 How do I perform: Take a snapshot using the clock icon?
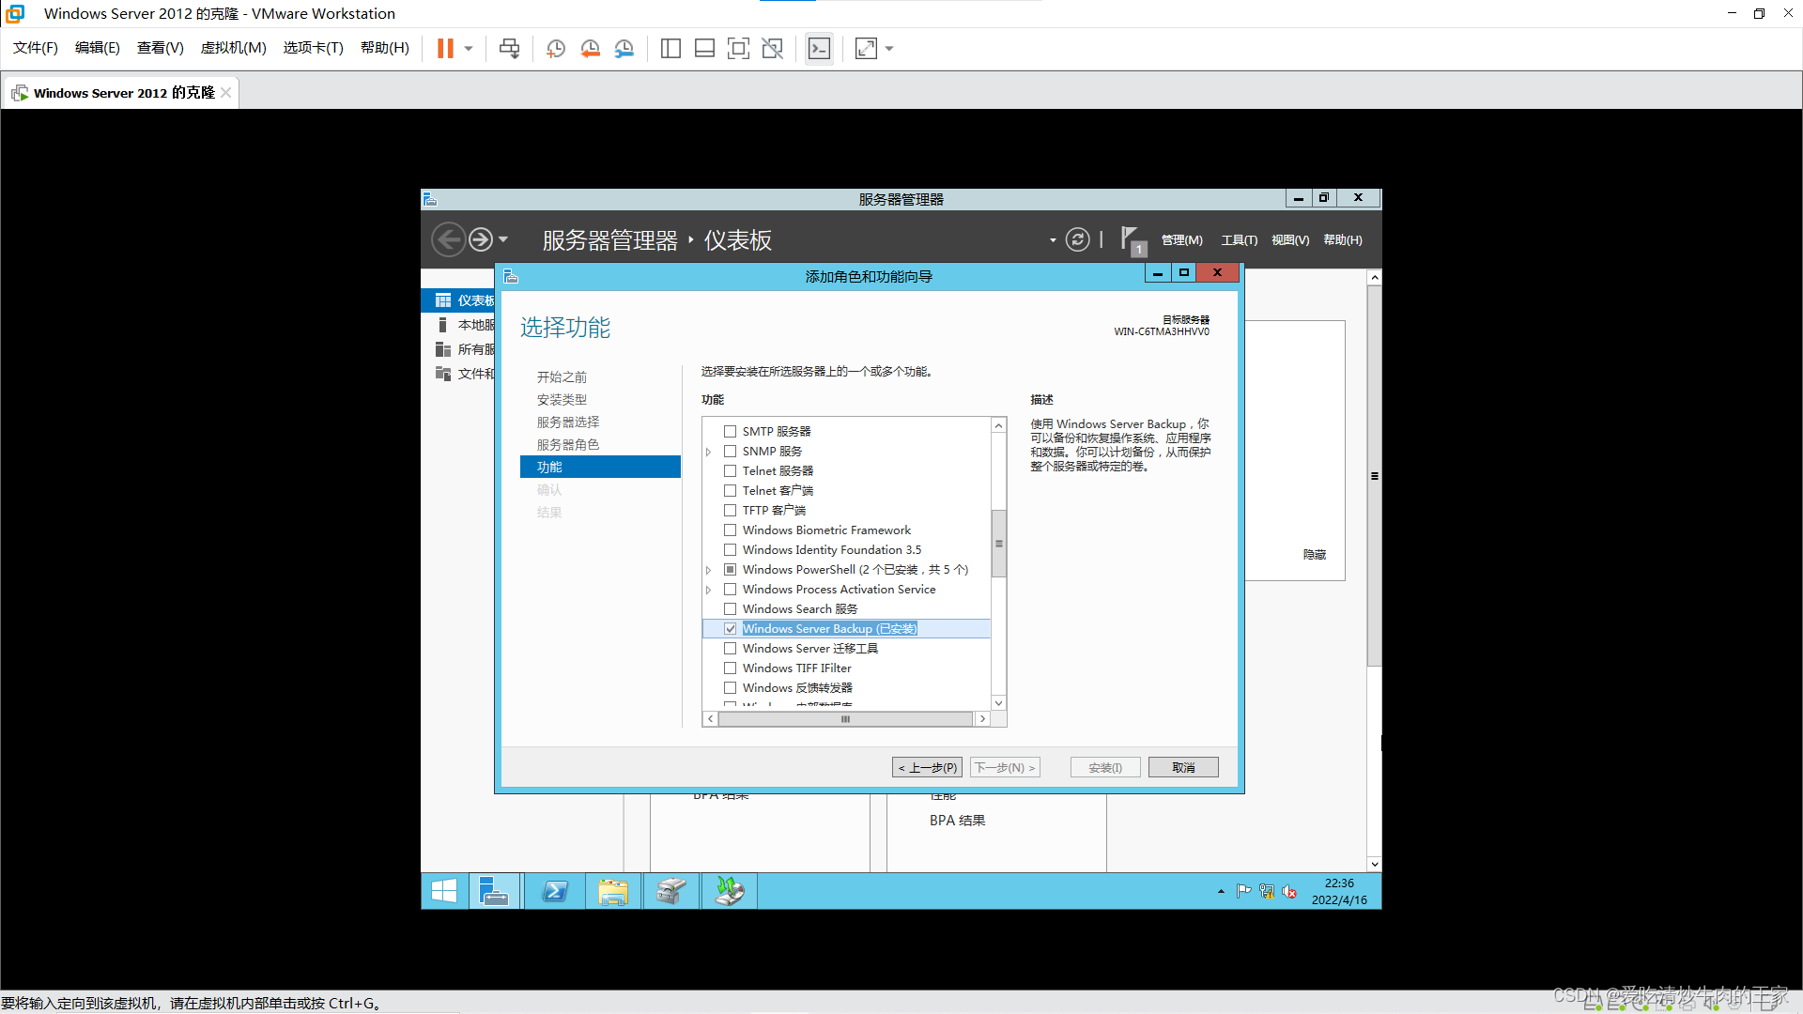pyautogui.click(x=555, y=49)
